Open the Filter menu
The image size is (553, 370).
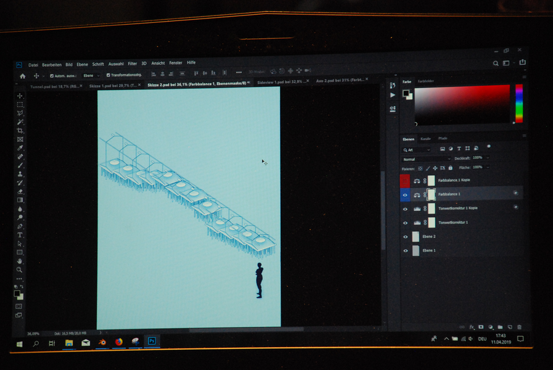[132, 63]
